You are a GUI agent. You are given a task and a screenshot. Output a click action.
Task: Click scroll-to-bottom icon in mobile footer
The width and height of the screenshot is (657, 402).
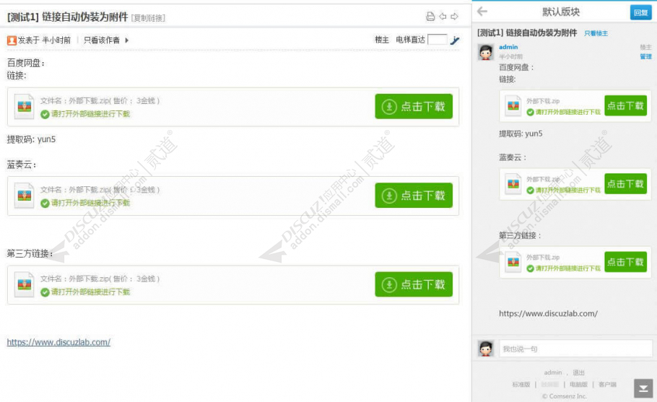pyautogui.click(x=643, y=388)
